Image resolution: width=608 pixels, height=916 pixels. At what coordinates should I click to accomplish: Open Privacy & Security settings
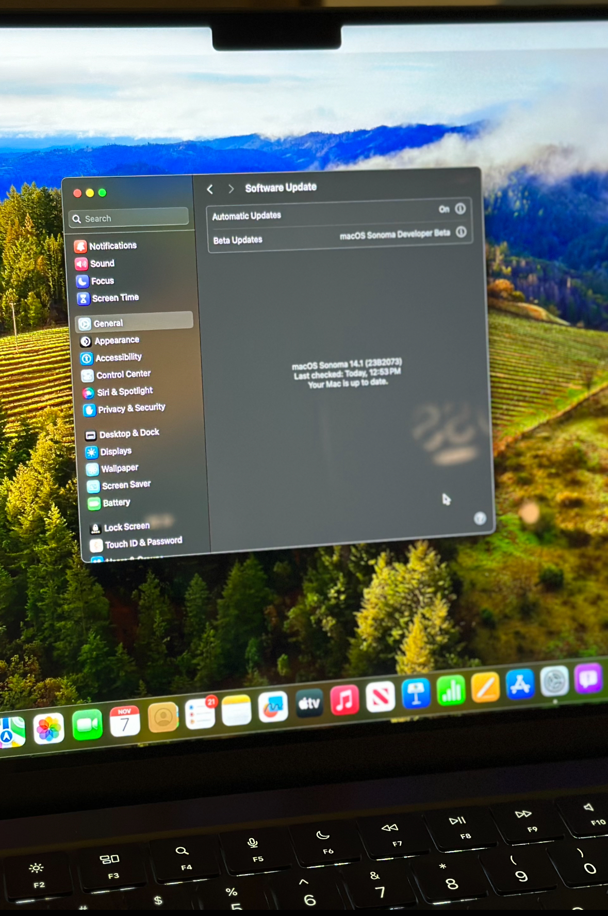click(x=124, y=409)
